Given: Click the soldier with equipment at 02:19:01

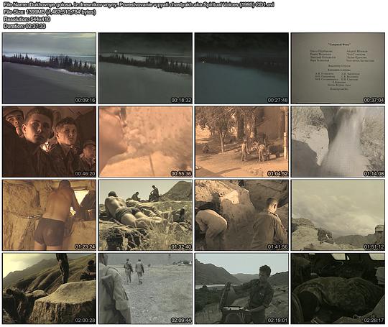Looking at the screenshot, I should [241, 288].
